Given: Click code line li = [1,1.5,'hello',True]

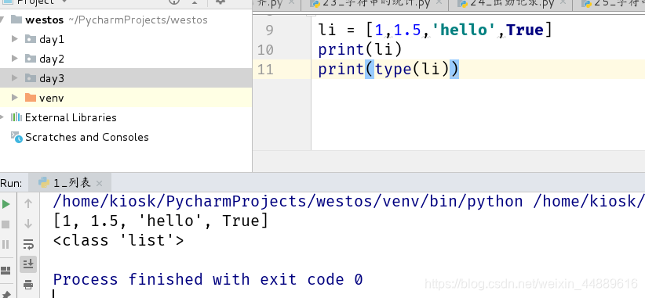Looking at the screenshot, I should click(x=435, y=30).
